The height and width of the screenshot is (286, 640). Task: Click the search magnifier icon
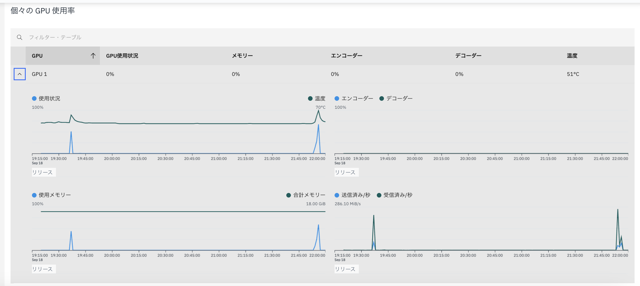(x=19, y=37)
